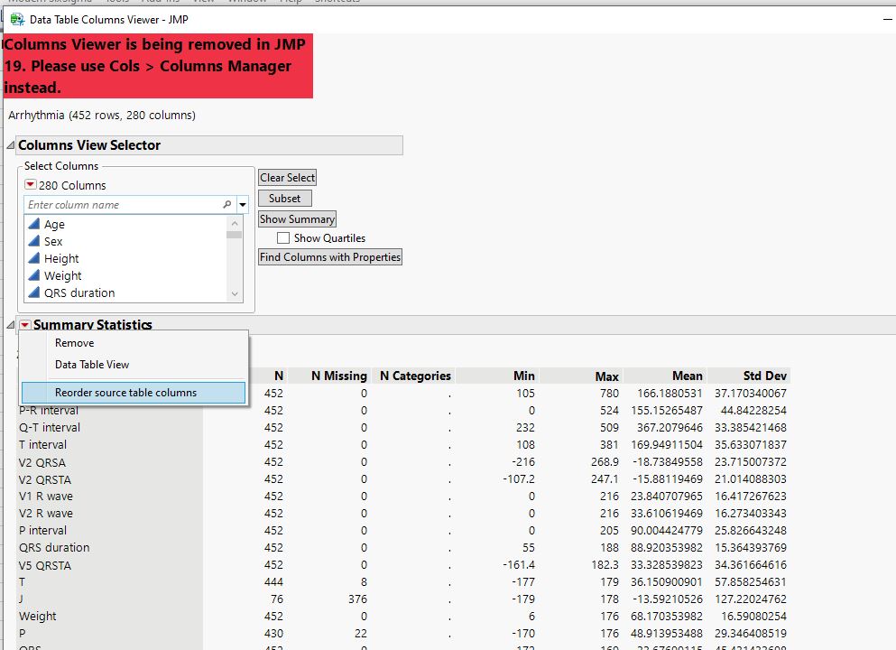Enable the Show Quartiles checkbox

click(282, 237)
